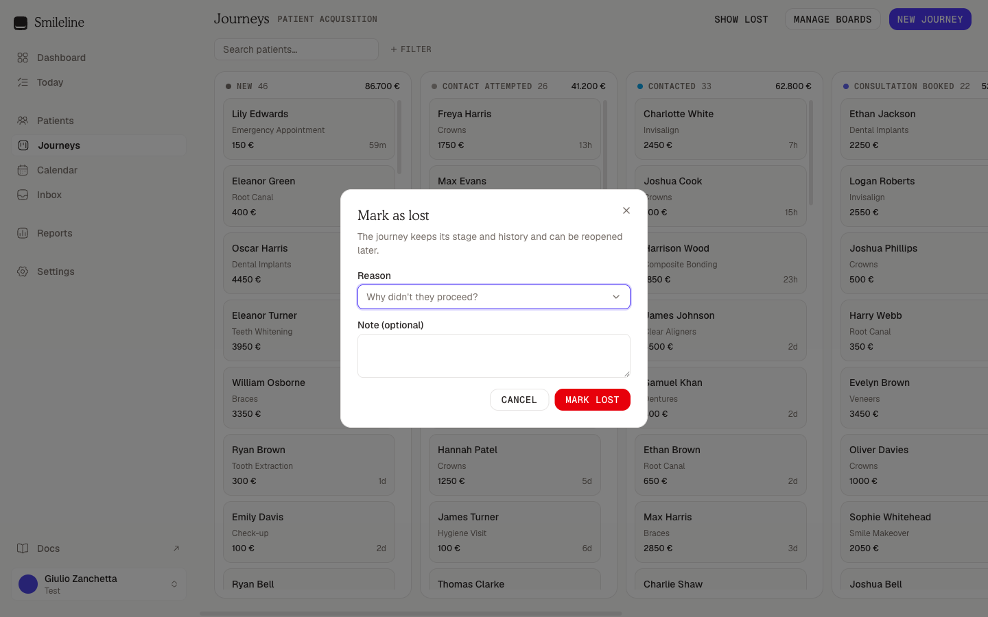Open Ethan Jackson journey card
Viewport: 988px width, 617px height.
click(915, 129)
